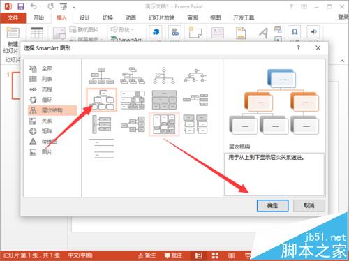Click the comment note icon in ribbon
This screenshot has width=349, height=261.
(x=195, y=33)
